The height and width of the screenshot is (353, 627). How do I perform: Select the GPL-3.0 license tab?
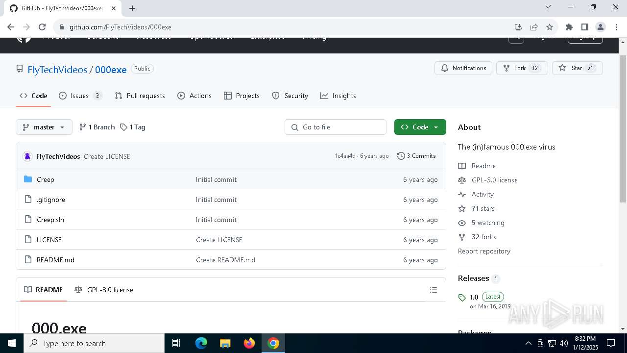[104, 290]
